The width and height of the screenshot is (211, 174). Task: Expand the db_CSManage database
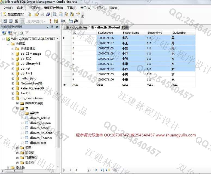(x=13, y=54)
